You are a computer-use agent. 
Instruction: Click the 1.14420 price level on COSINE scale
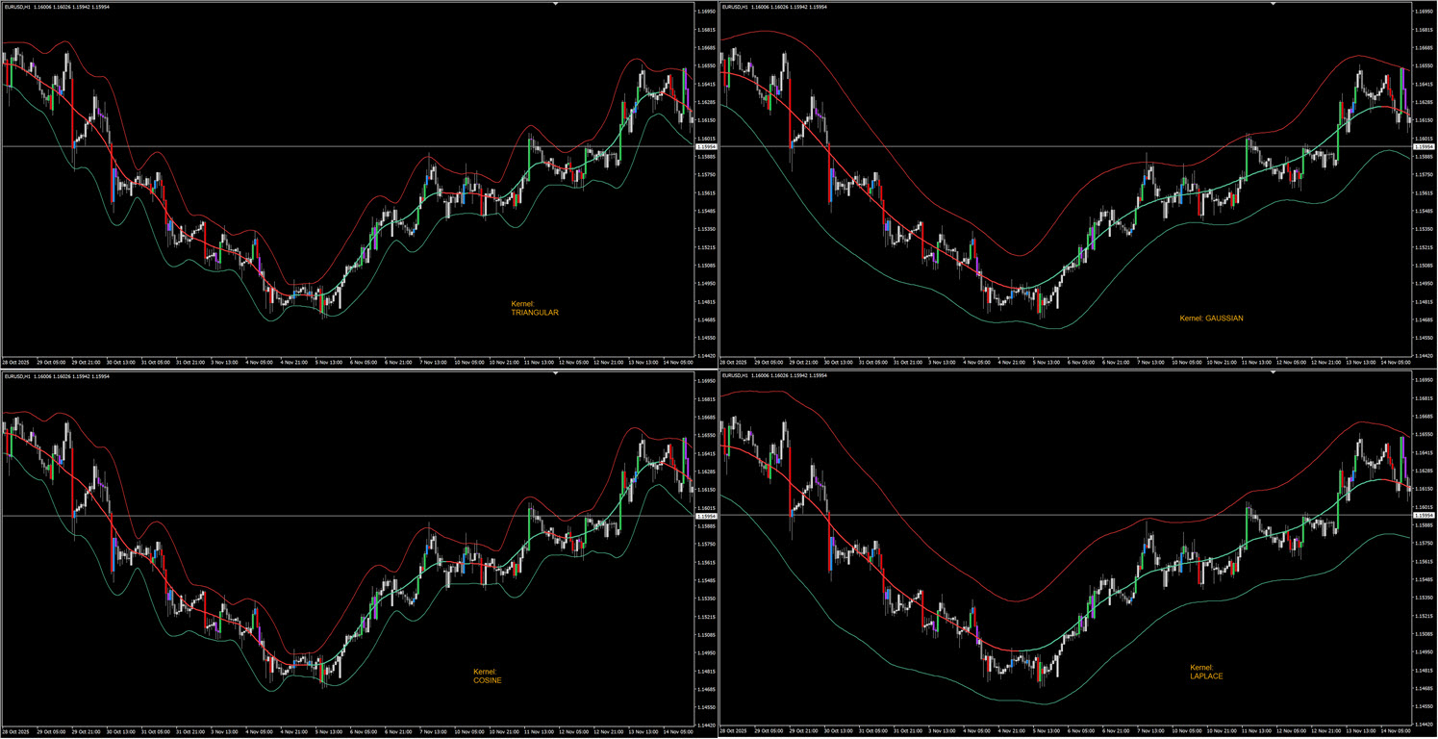(x=706, y=726)
